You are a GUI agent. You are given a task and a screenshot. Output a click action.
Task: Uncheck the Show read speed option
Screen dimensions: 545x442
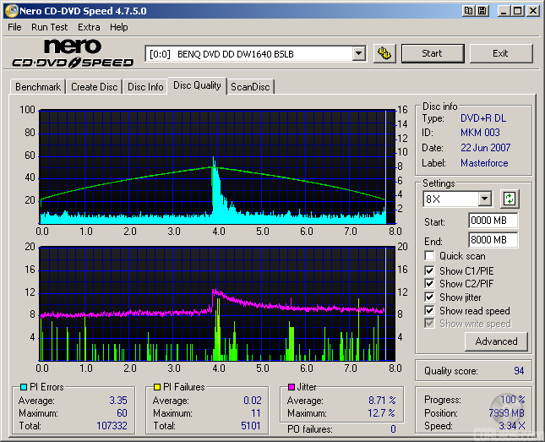coord(430,311)
